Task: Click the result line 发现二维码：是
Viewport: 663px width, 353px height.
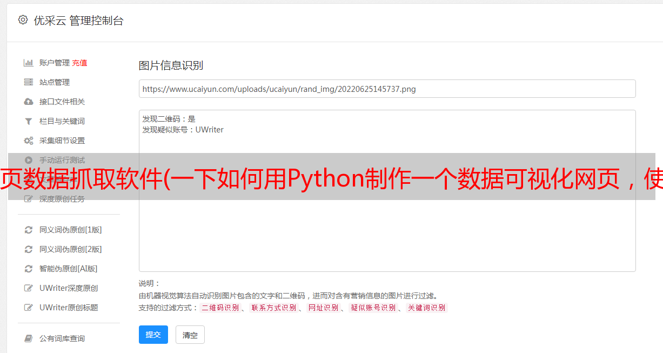Action: pos(169,119)
